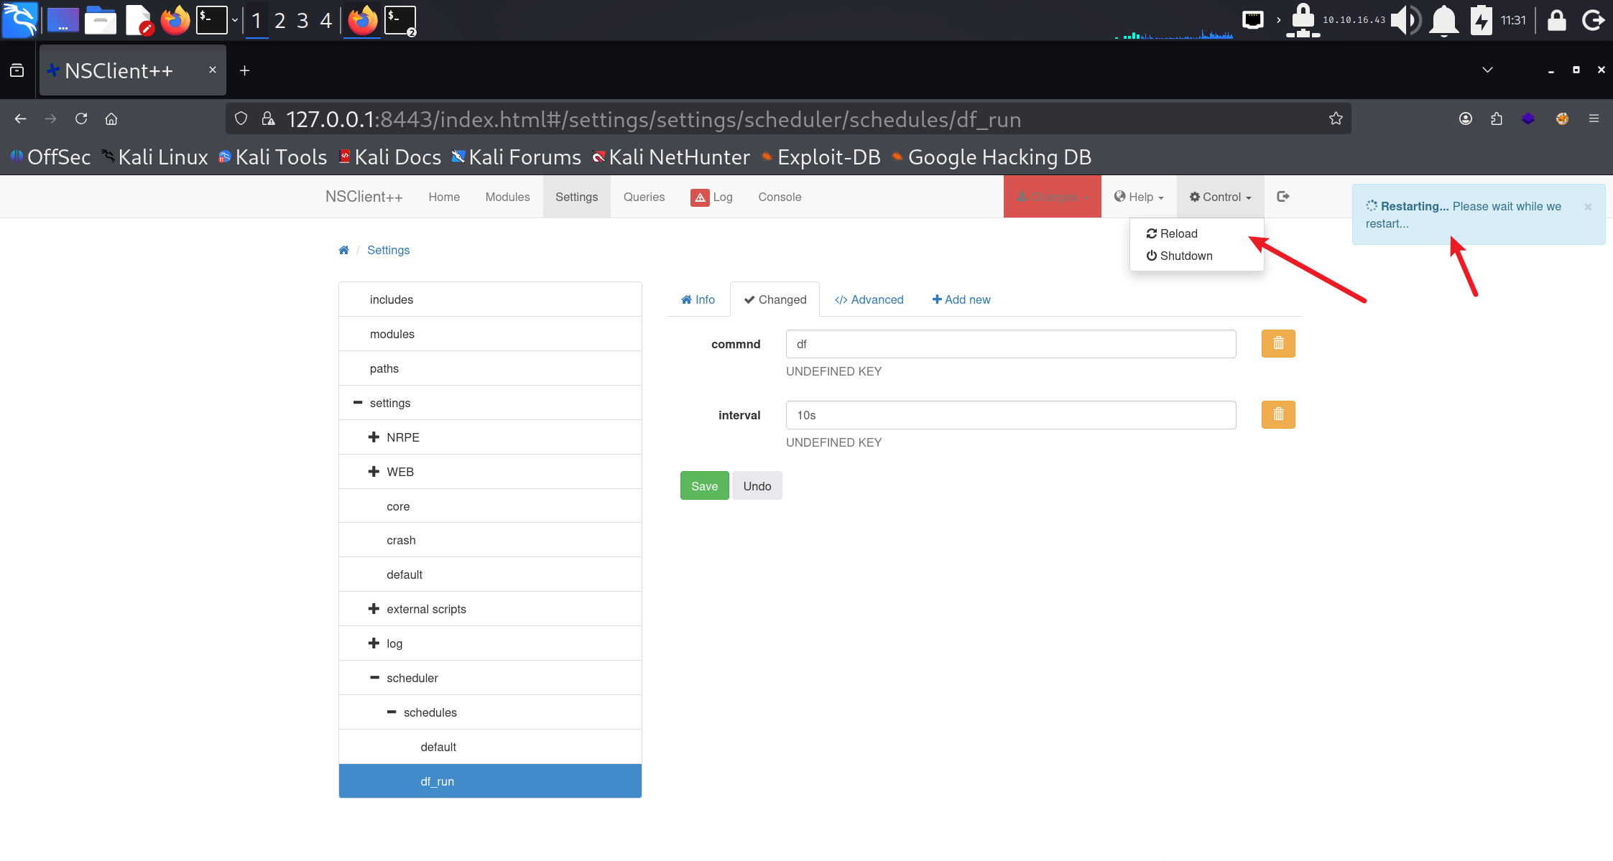Dismiss the Restarting notification
Screen dimensions: 1613x861
tap(1588, 207)
